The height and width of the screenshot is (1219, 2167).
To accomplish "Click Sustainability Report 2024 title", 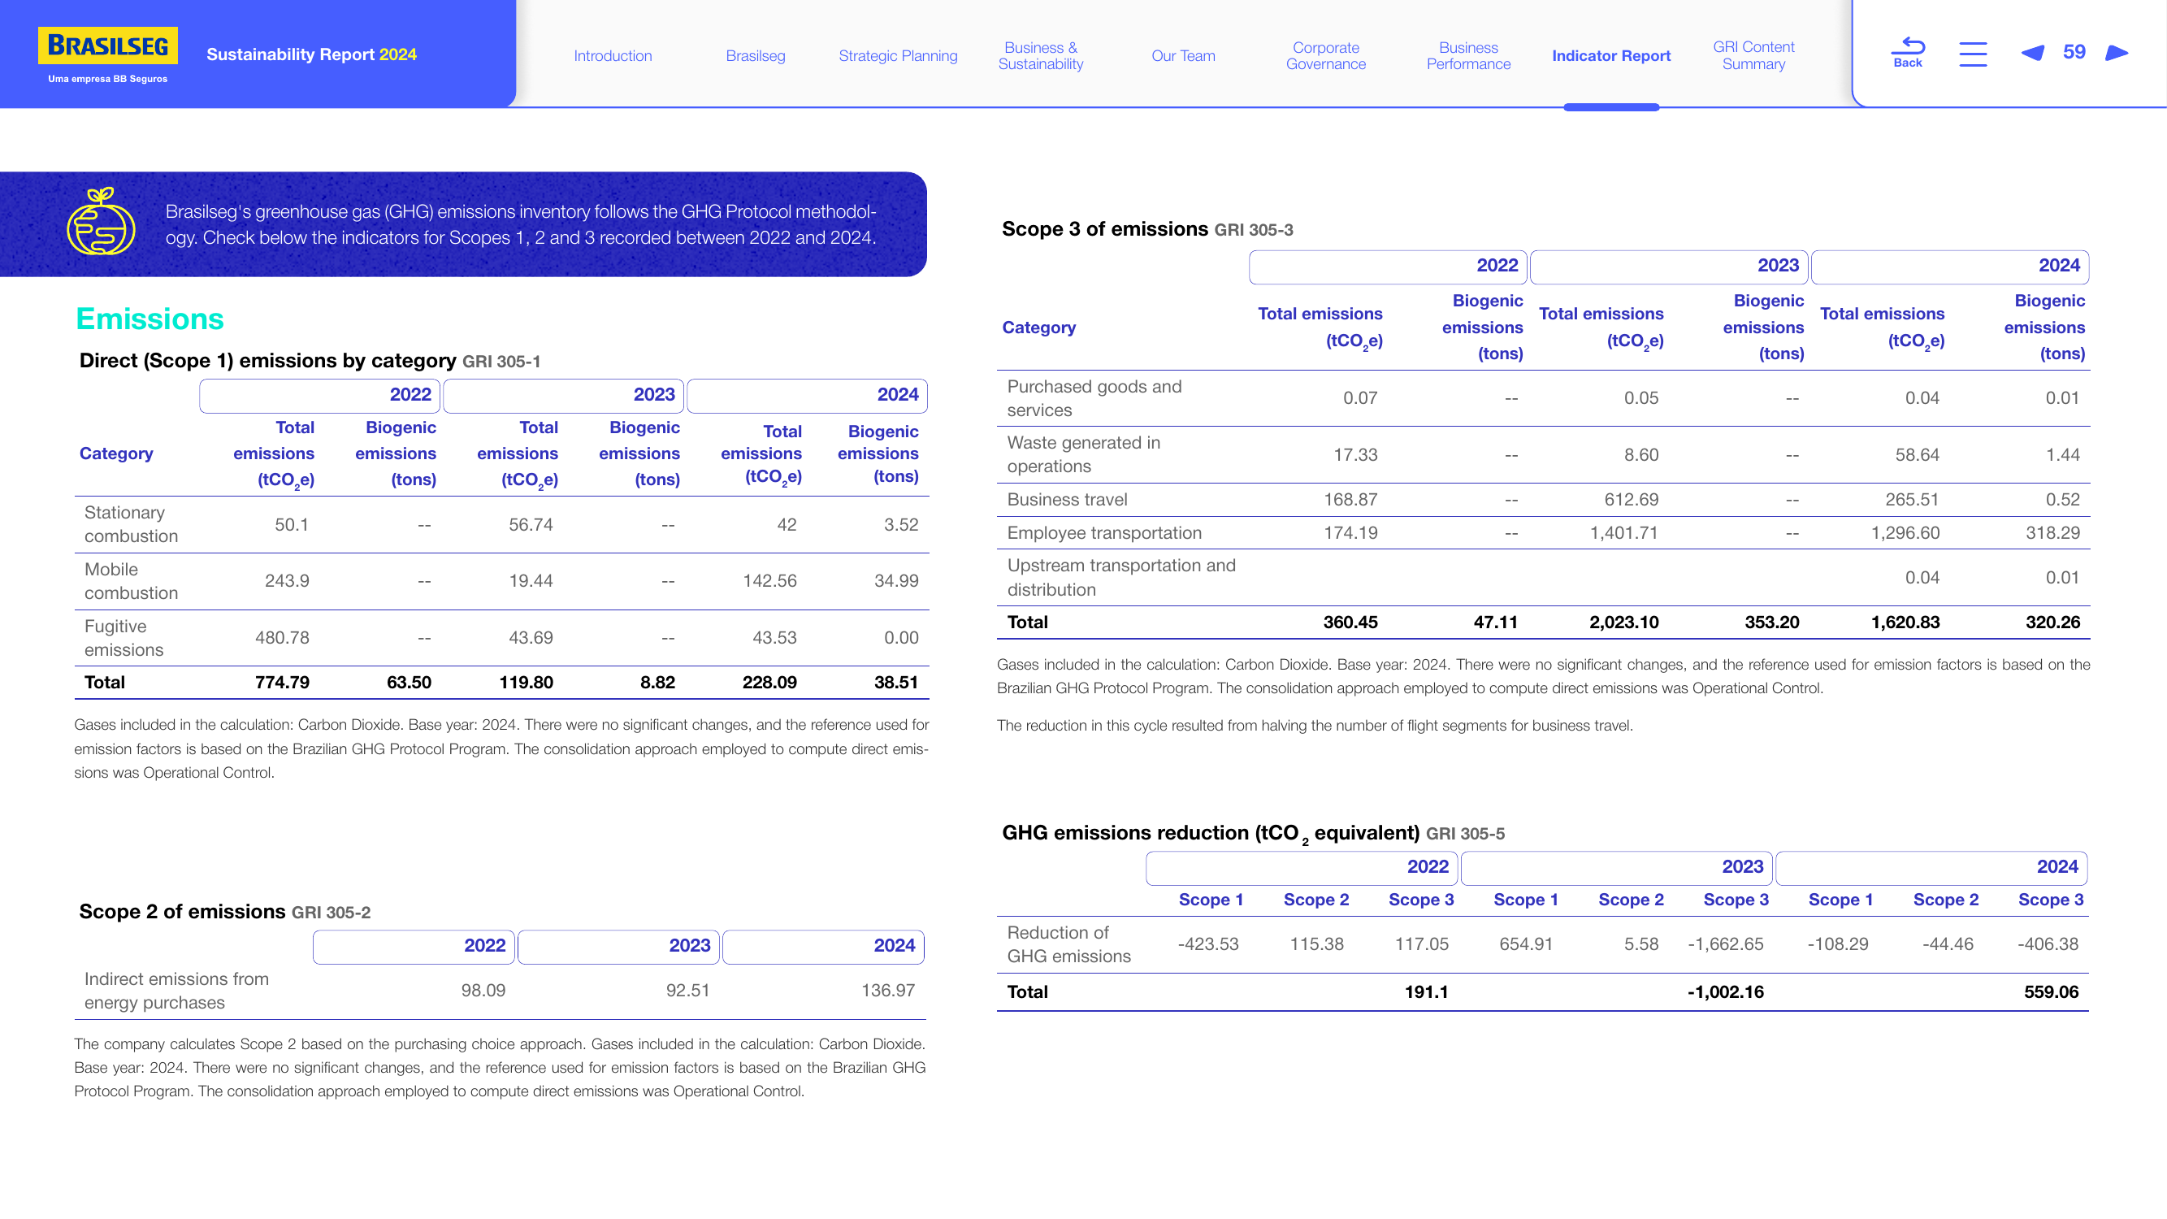I will point(311,54).
